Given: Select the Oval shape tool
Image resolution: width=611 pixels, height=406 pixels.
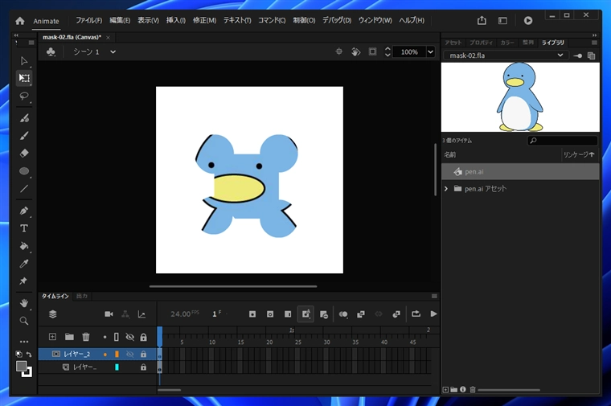Looking at the screenshot, I should [24, 171].
